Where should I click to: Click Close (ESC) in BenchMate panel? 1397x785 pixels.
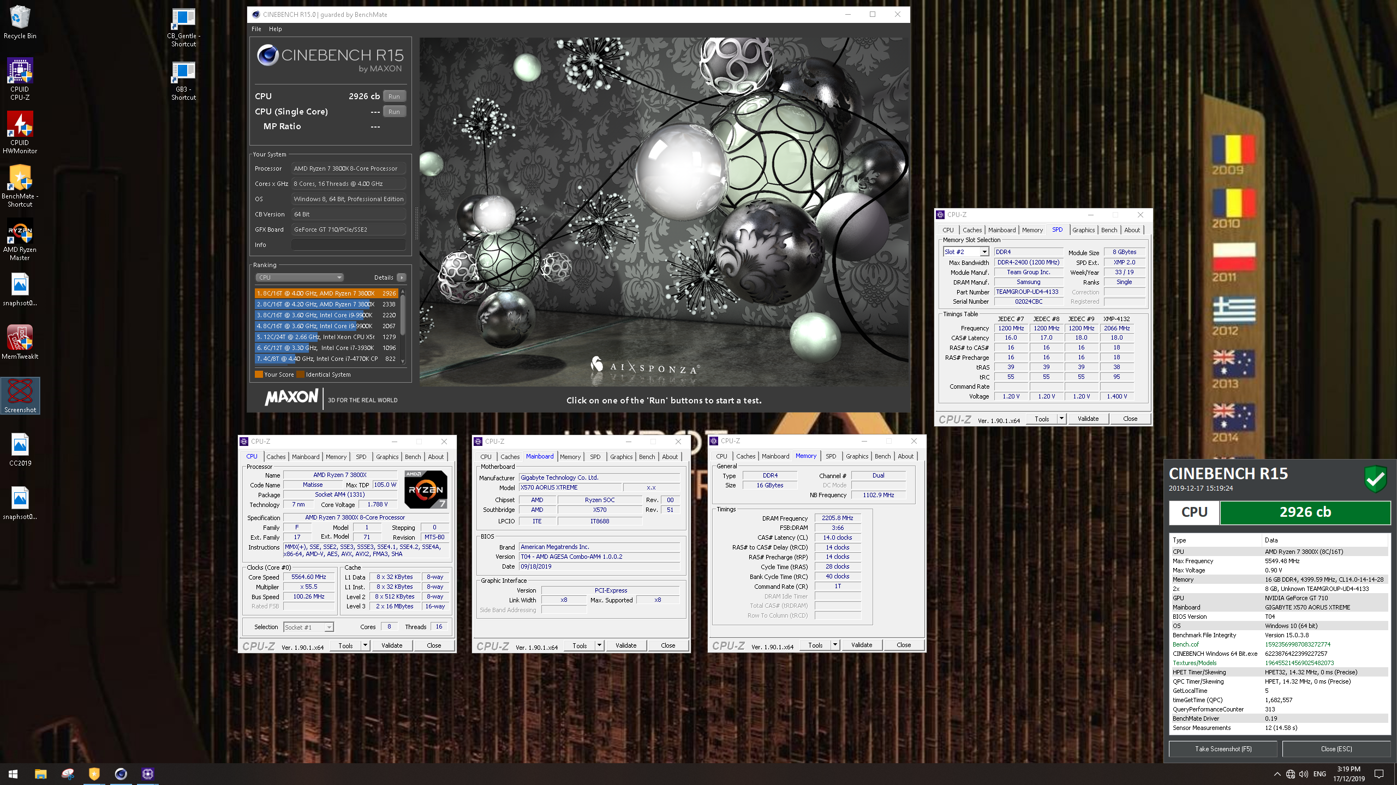pos(1336,749)
